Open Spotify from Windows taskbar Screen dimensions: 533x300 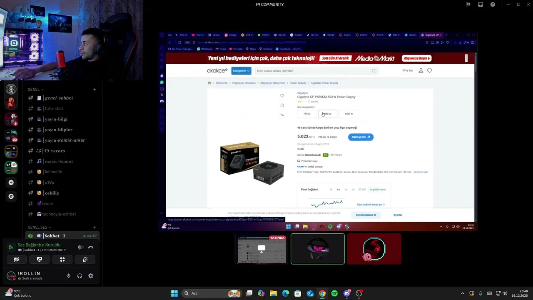tap(334, 293)
